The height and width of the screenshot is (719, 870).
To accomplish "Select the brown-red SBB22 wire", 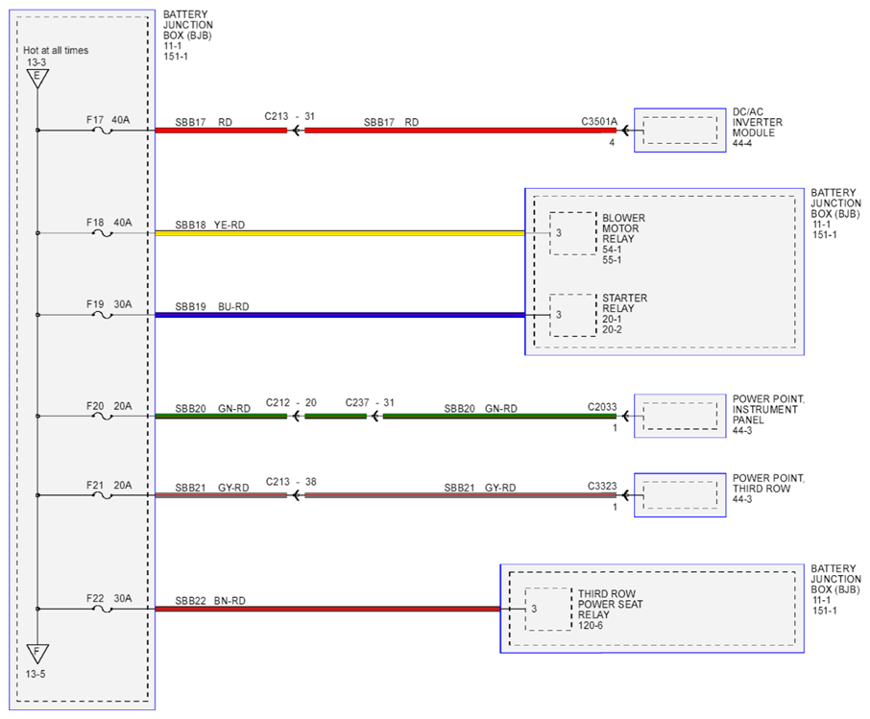I will pos(327,610).
